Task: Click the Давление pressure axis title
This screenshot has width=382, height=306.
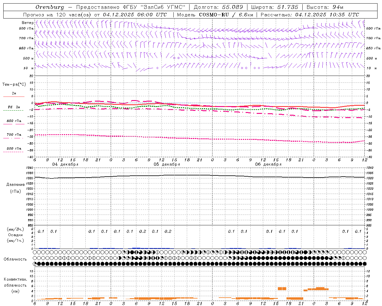Action: (x=16, y=185)
